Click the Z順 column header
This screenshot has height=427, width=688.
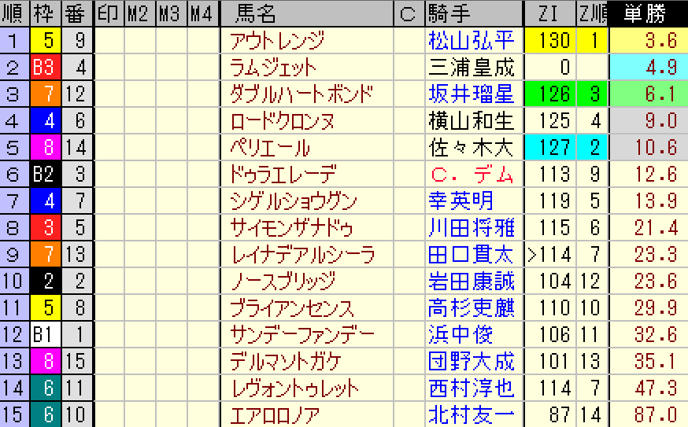[592, 13]
